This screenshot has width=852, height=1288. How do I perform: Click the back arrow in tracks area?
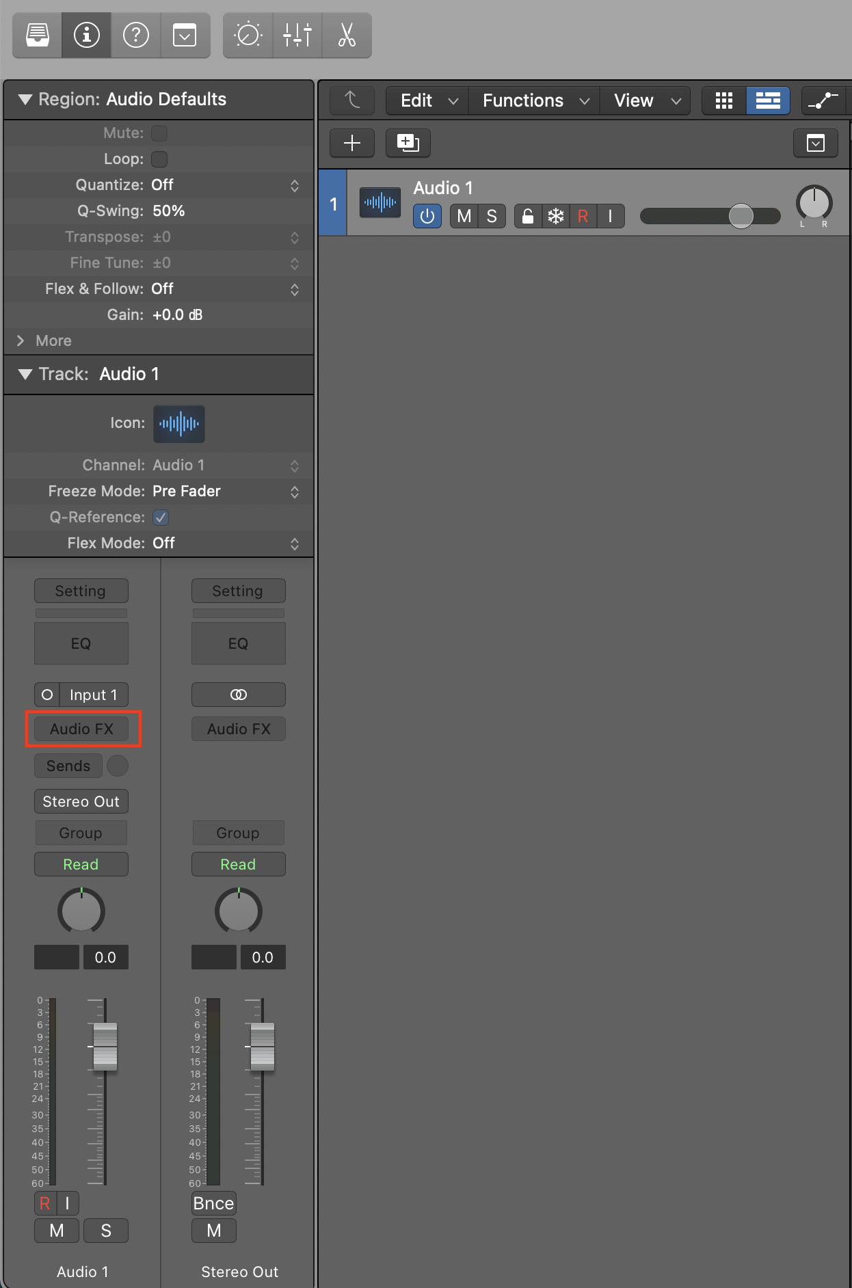pyautogui.click(x=352, y=100)
